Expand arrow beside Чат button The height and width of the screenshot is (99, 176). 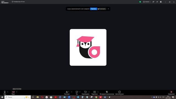pyautogui.click(x=80, y=92)
